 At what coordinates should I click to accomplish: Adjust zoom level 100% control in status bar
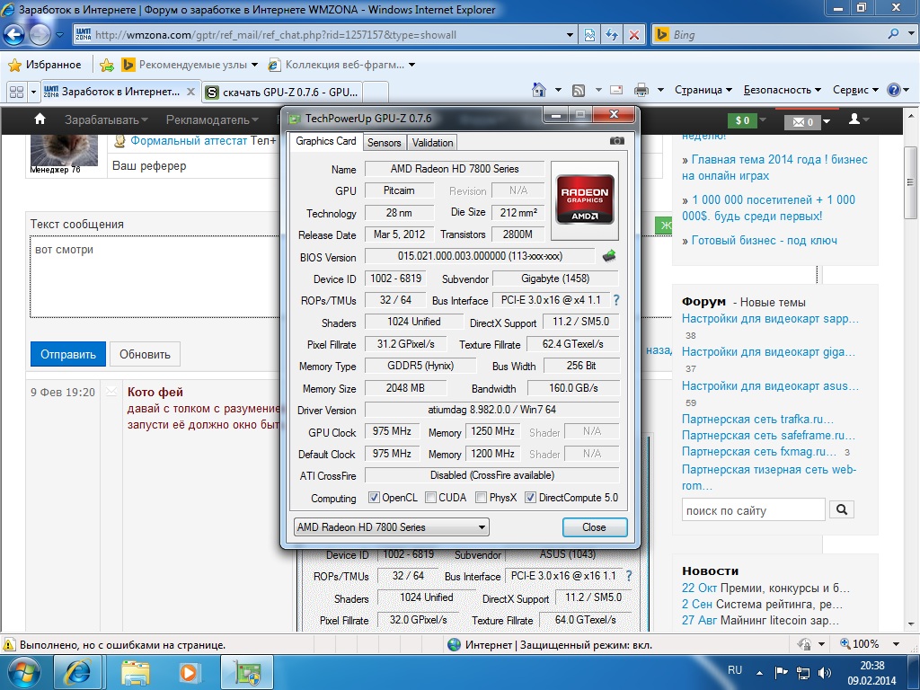point(870,643)
